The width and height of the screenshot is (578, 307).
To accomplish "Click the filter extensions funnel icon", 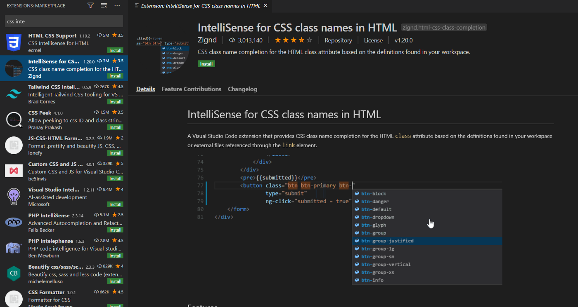I will (x=90, y=5).
